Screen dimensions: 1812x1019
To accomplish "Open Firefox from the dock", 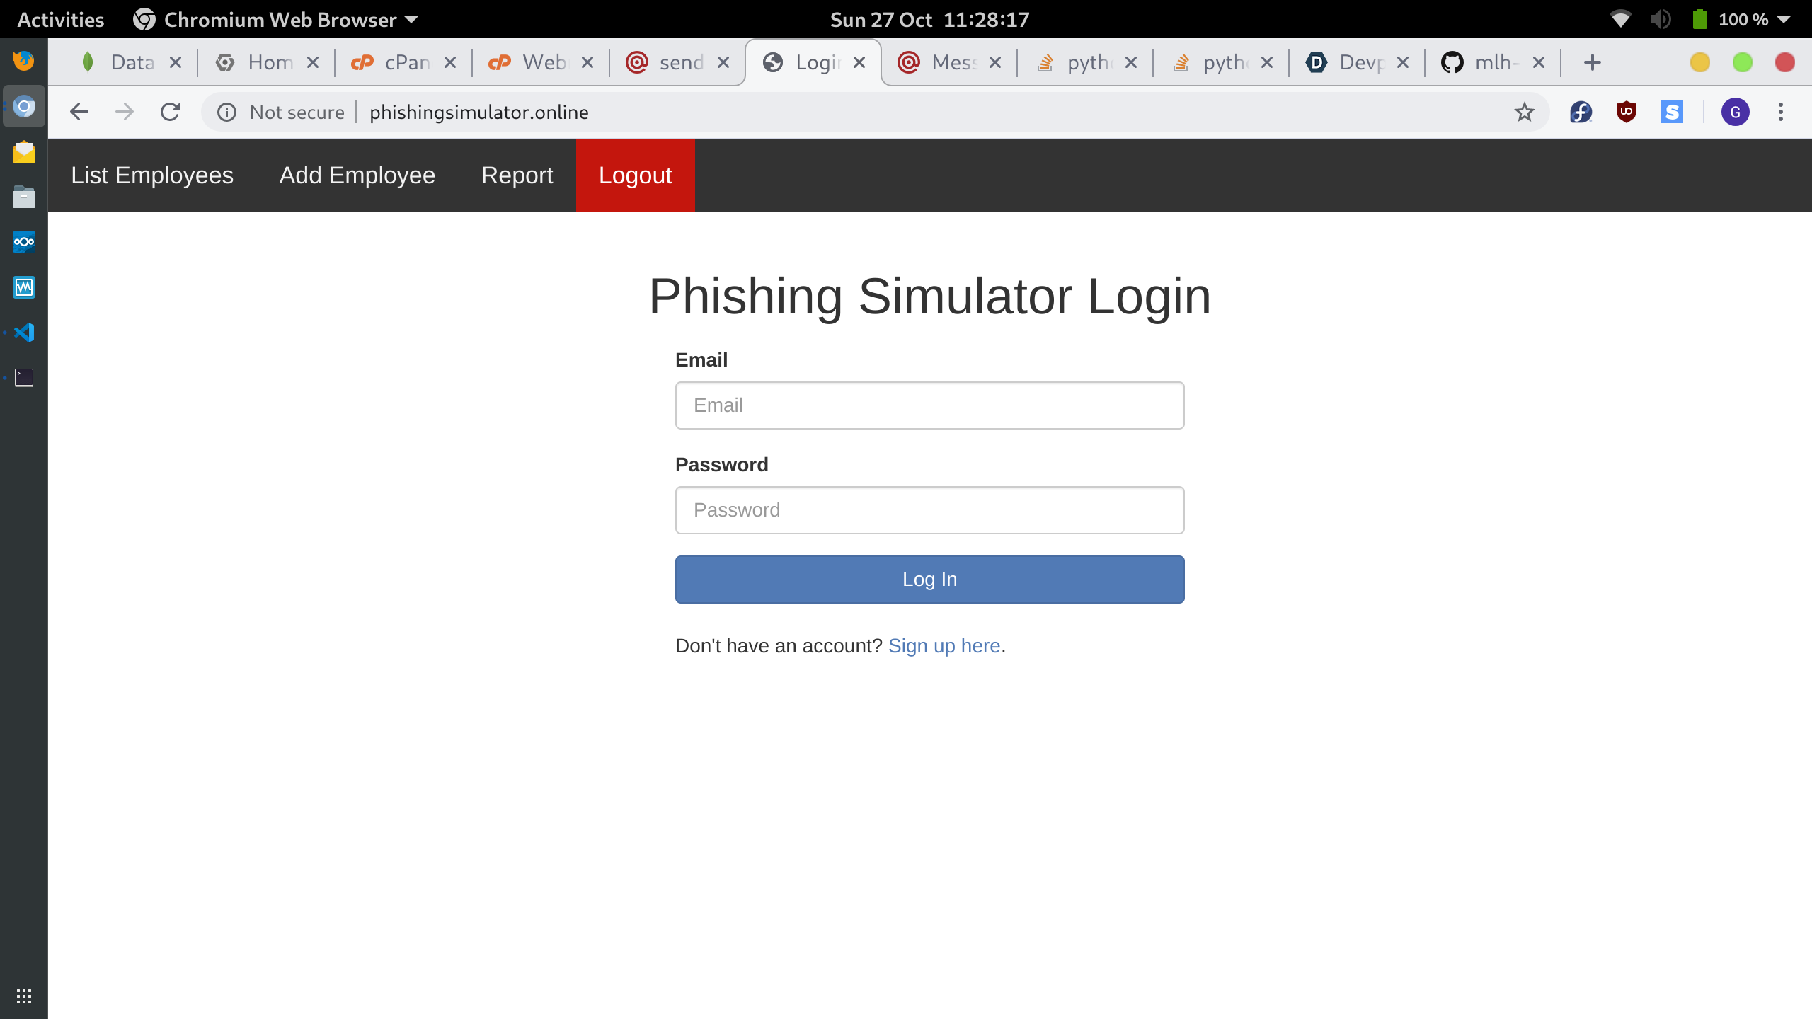I will pos(24,61).
